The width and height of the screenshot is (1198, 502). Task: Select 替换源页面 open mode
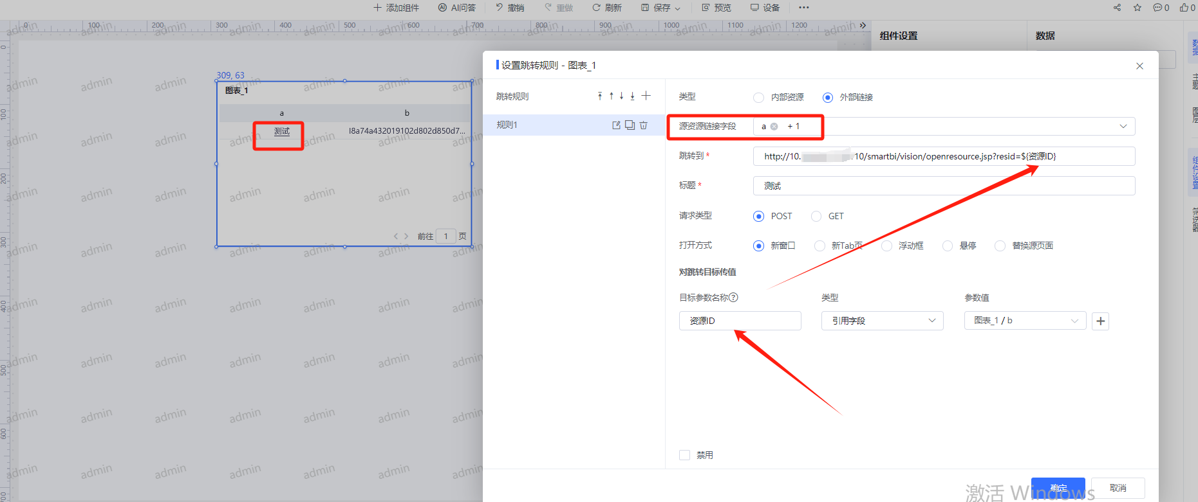click(1000, 246)
